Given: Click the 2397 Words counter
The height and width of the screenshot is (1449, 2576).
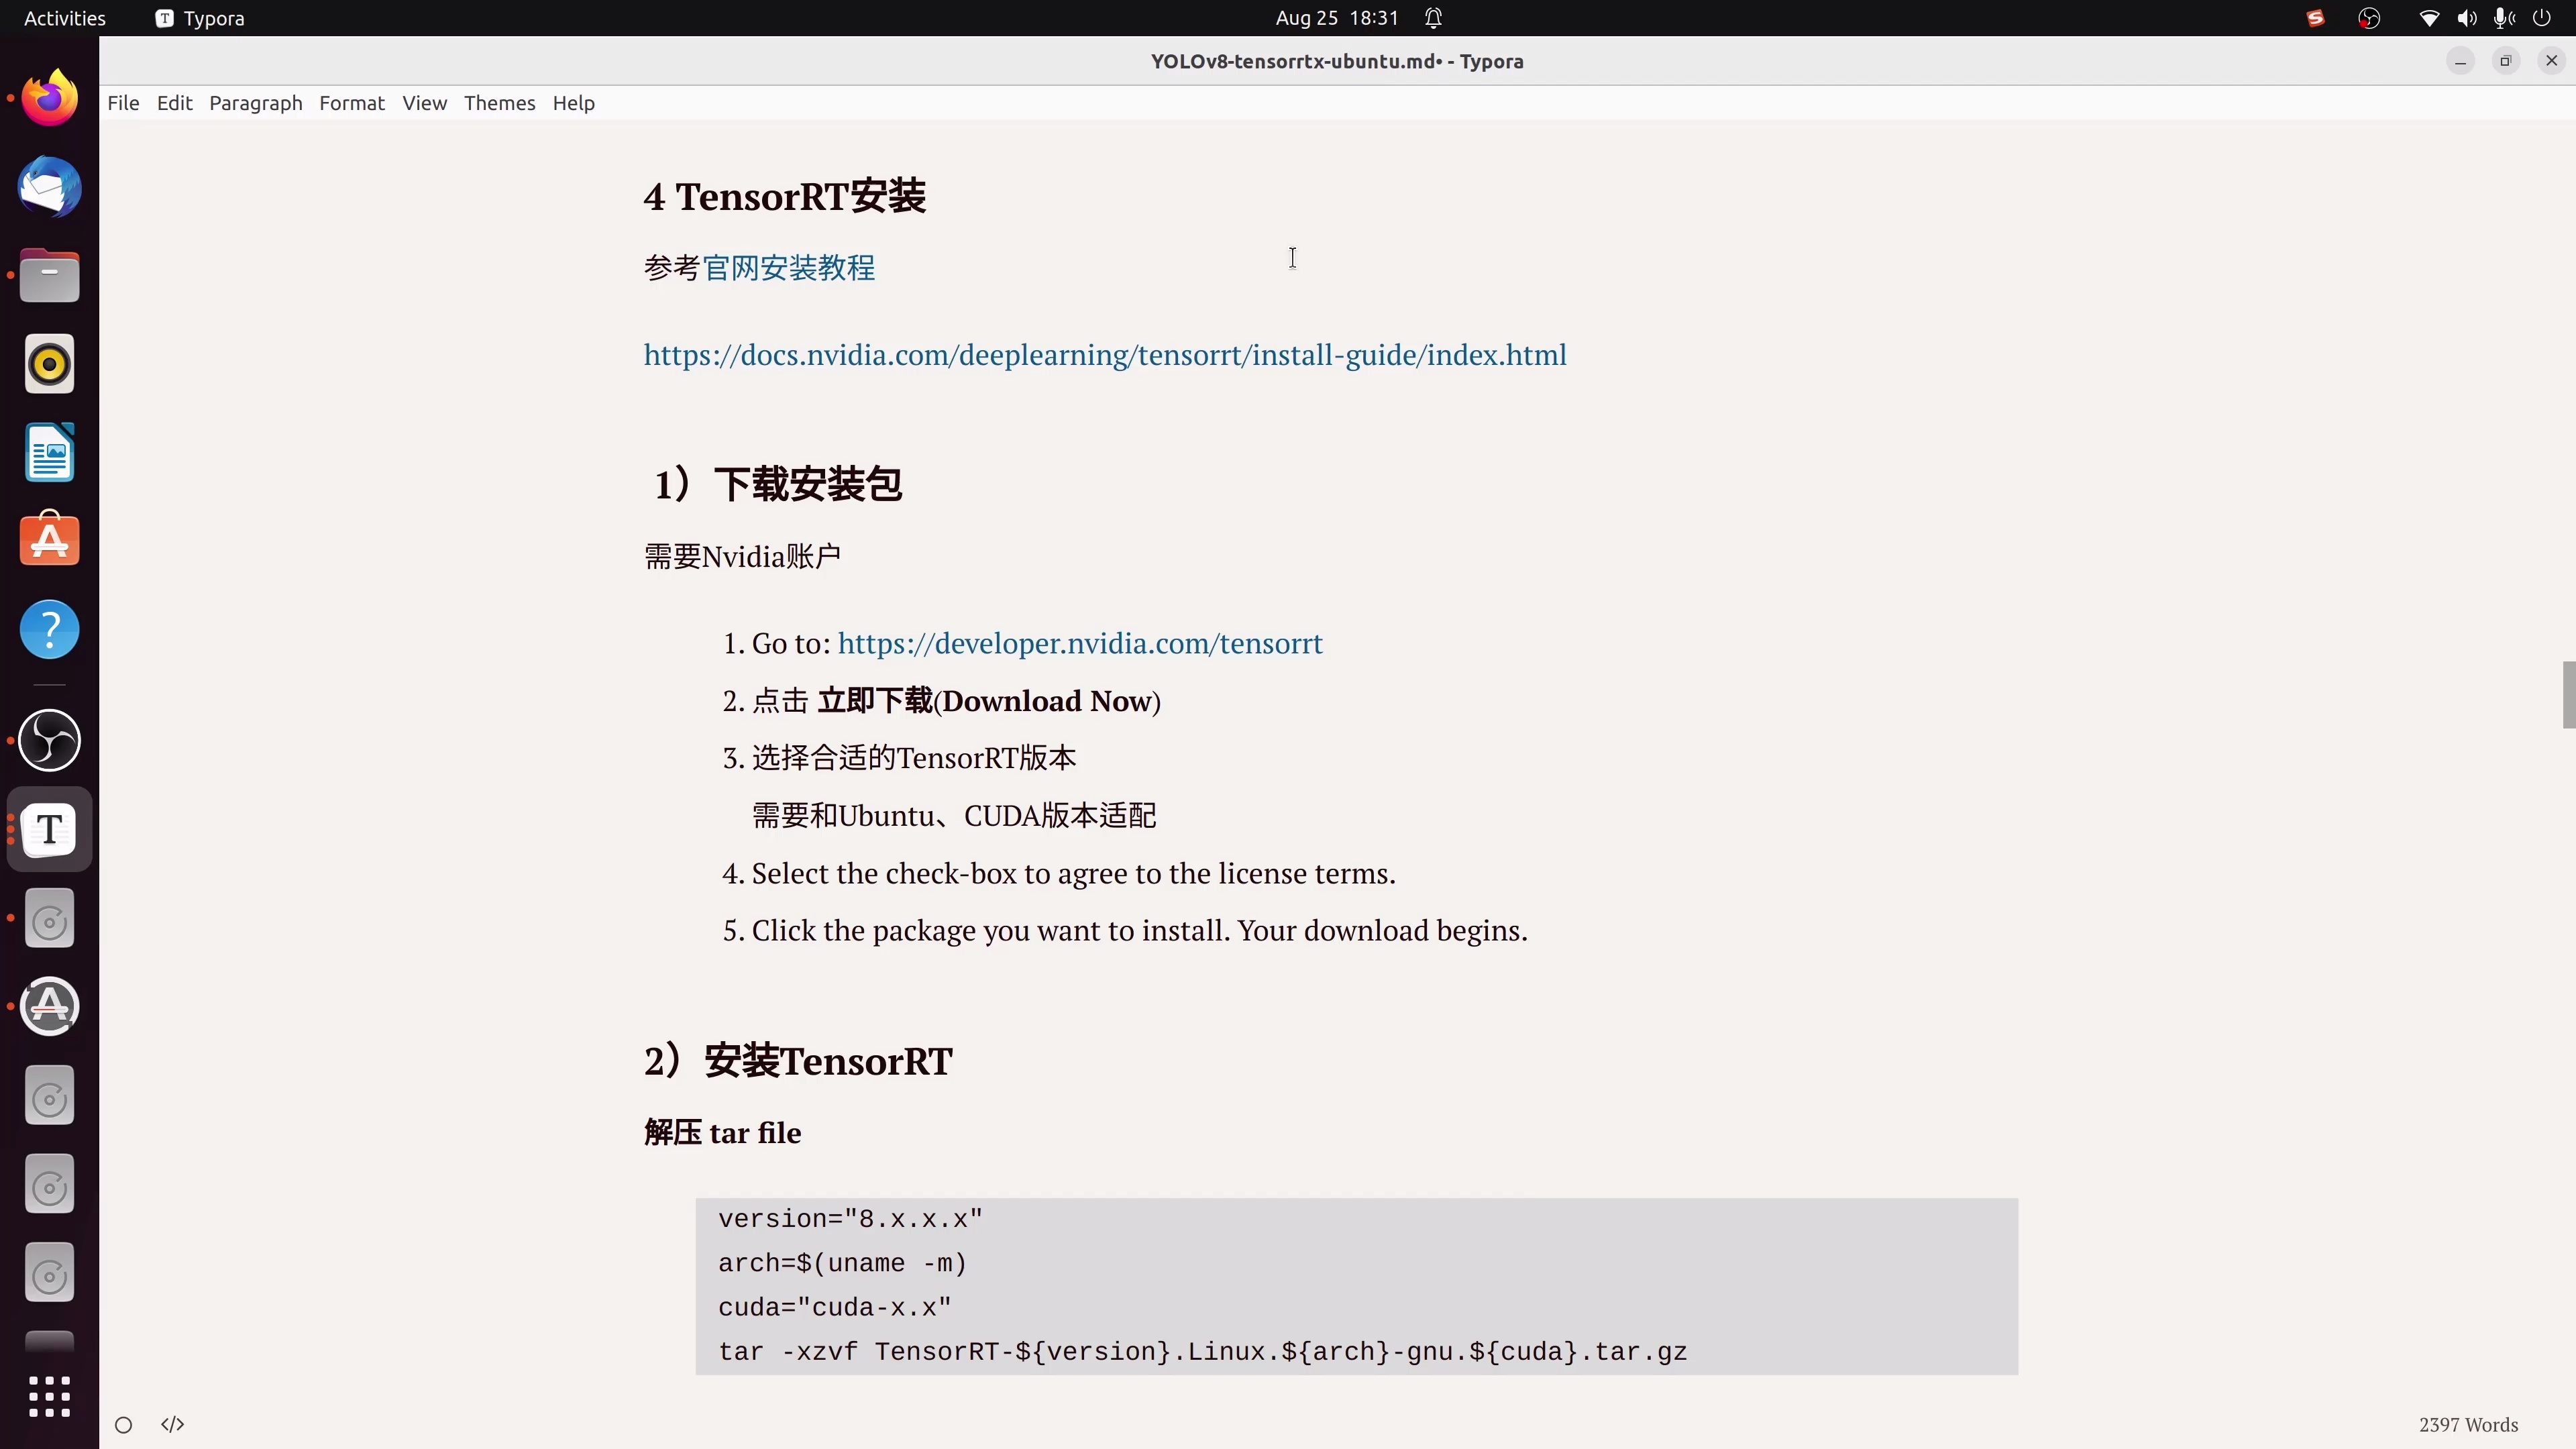Looking at the screenshot, I should tap(2469, 1424).
